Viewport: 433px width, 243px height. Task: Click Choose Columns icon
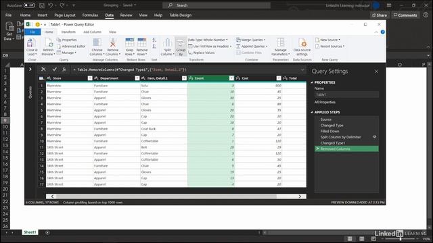coord(97,43)
